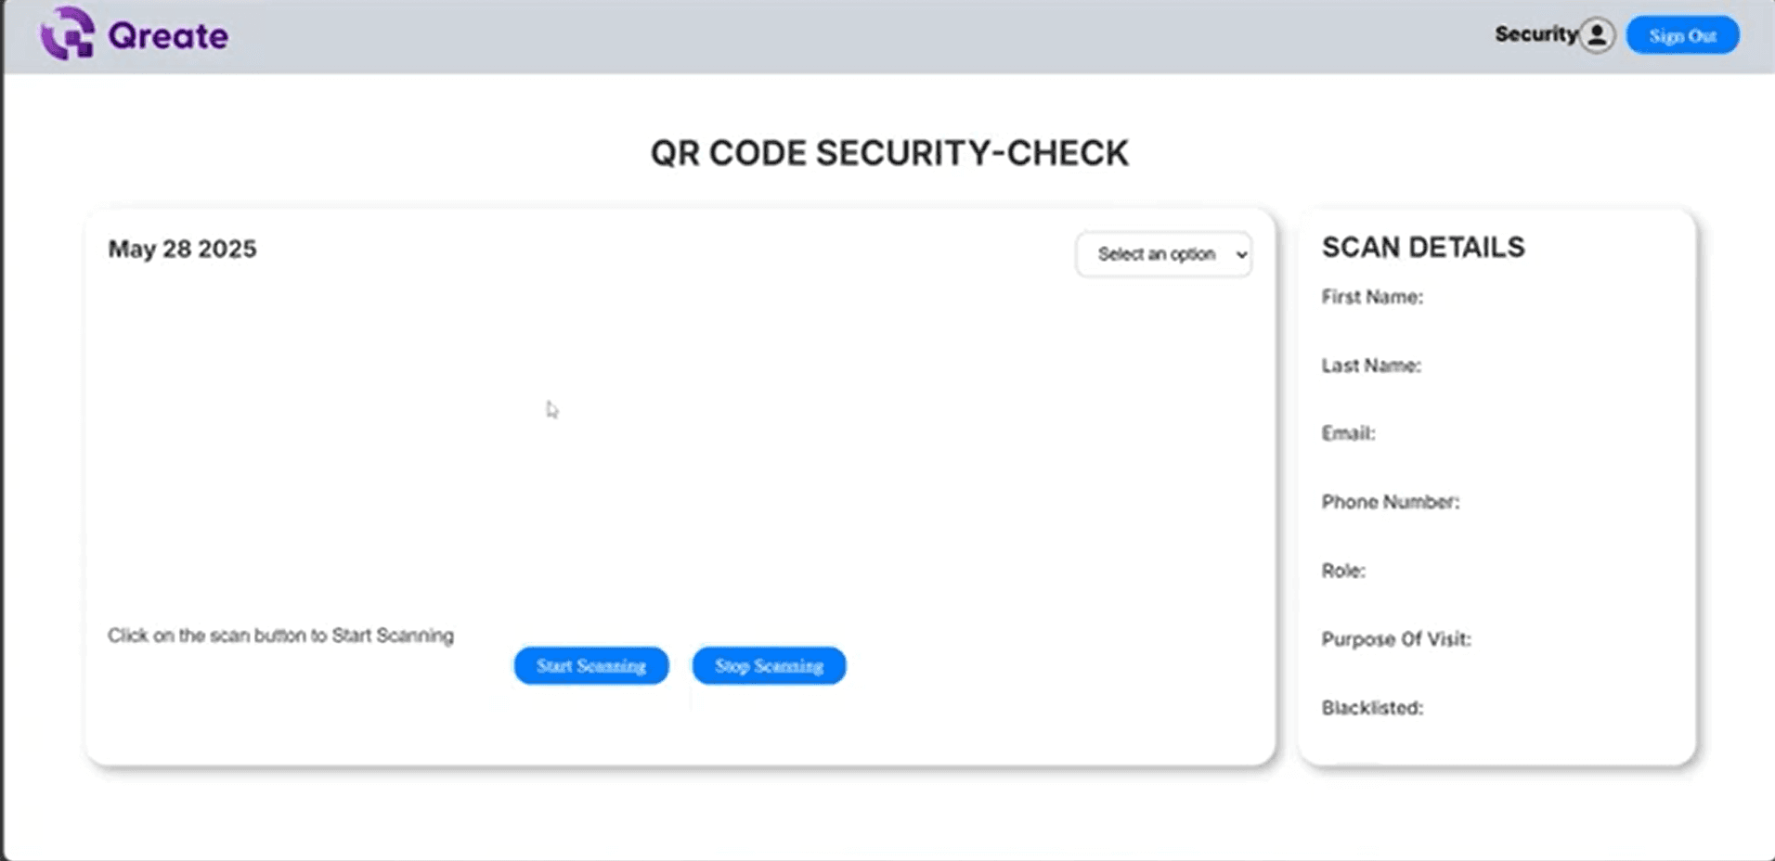Click the Security menu label in the header
1775x861 pixels.
(x=1535, y=33)
